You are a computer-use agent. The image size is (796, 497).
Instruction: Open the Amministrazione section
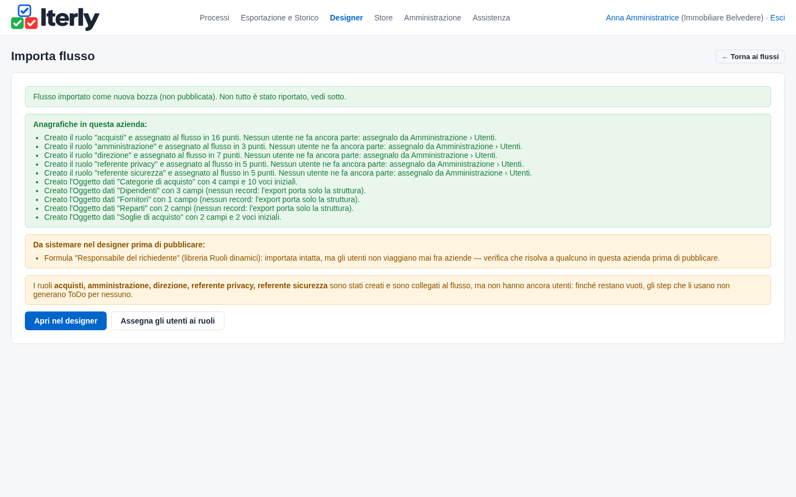[433, 18]
